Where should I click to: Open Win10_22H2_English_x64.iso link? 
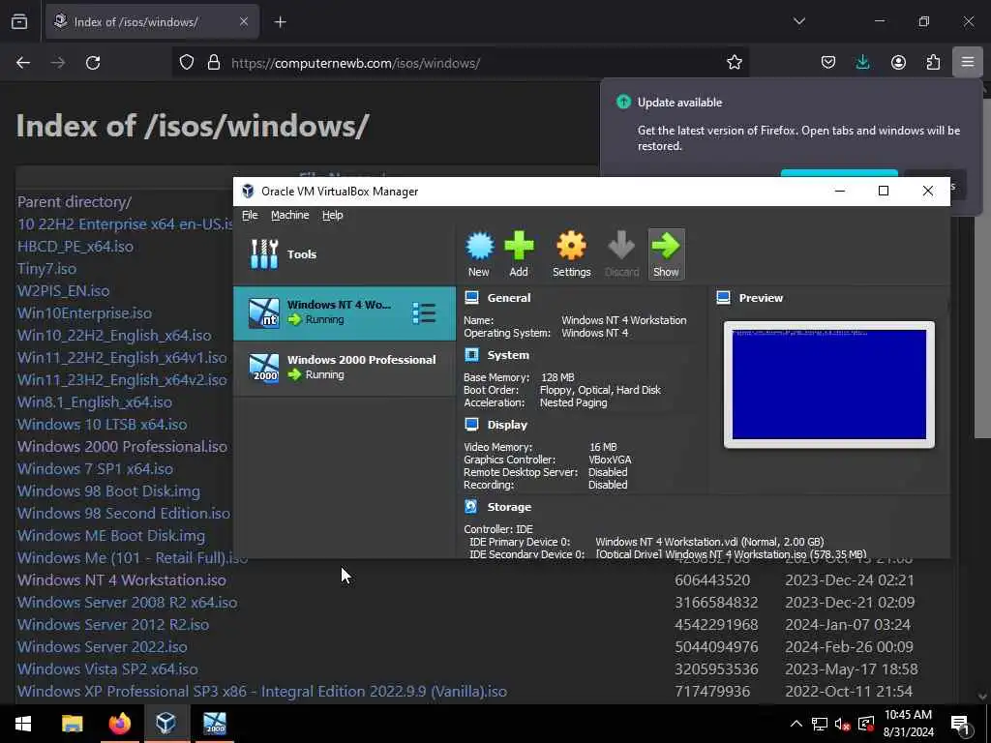pyautogui.click(x=114, y=336)
